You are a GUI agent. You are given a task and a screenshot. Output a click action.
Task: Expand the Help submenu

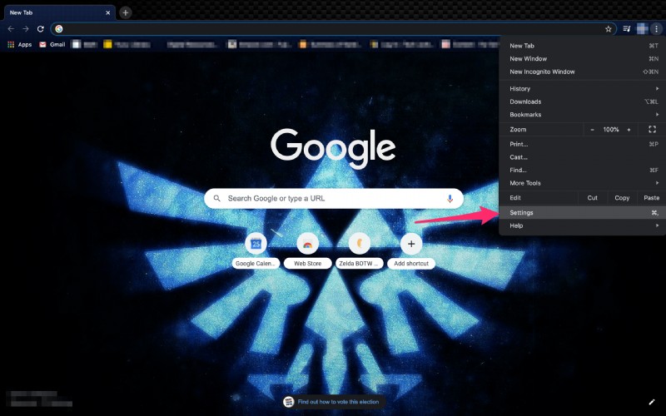[582, 225]
